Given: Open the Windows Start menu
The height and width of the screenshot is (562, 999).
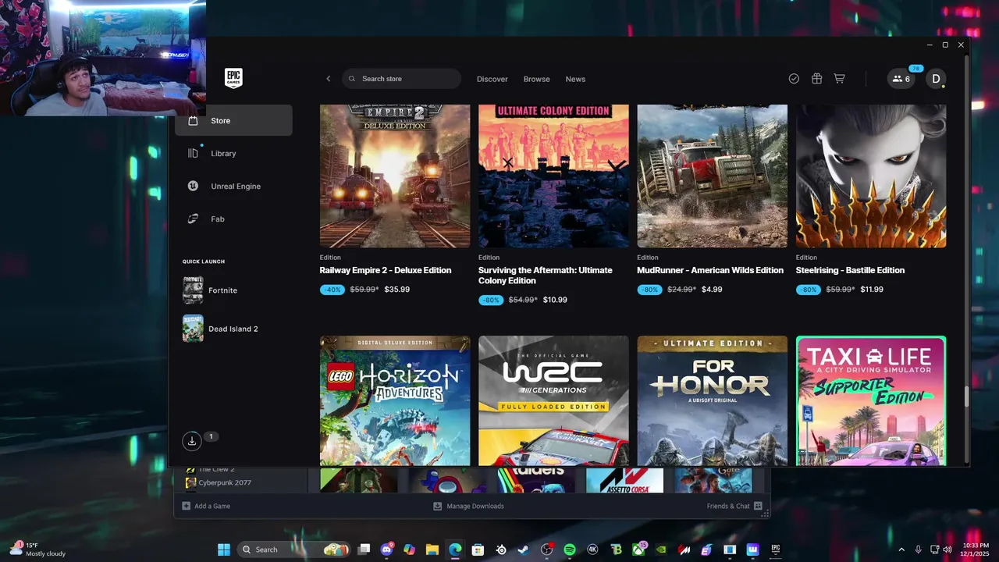Looking at the screenshot, I should [224, 550].
